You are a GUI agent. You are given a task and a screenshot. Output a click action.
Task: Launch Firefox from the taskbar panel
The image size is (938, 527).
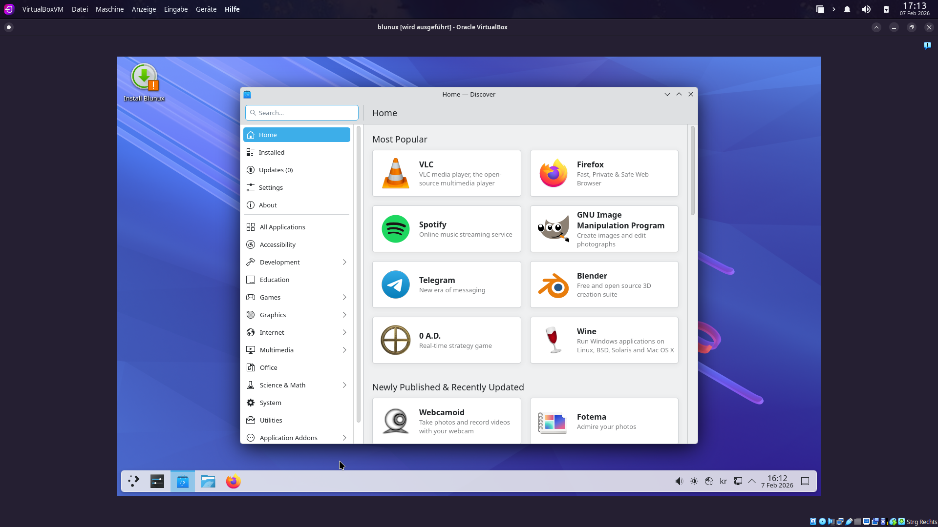tap(233, 482)
